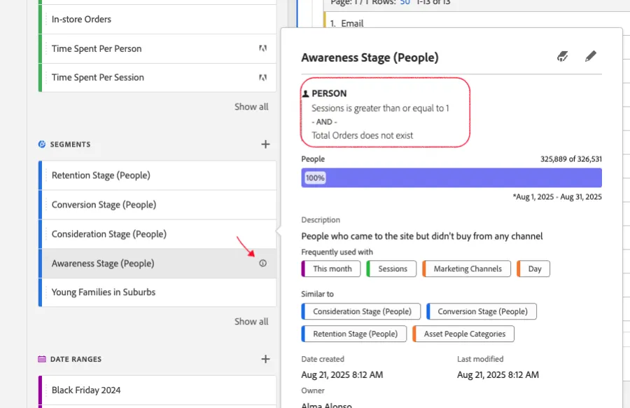The height and width of the screenshot is (408, 630).
Task: Add a new date range with the plus icon
Action: tap(265, 359)
